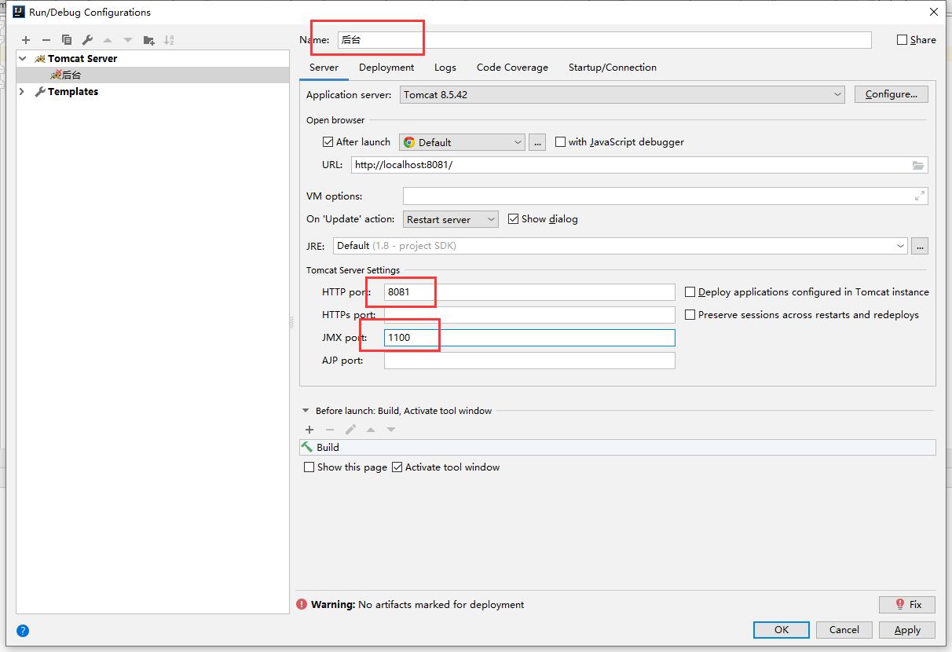Open Edit Defaults wrench icon

[87, 40]
